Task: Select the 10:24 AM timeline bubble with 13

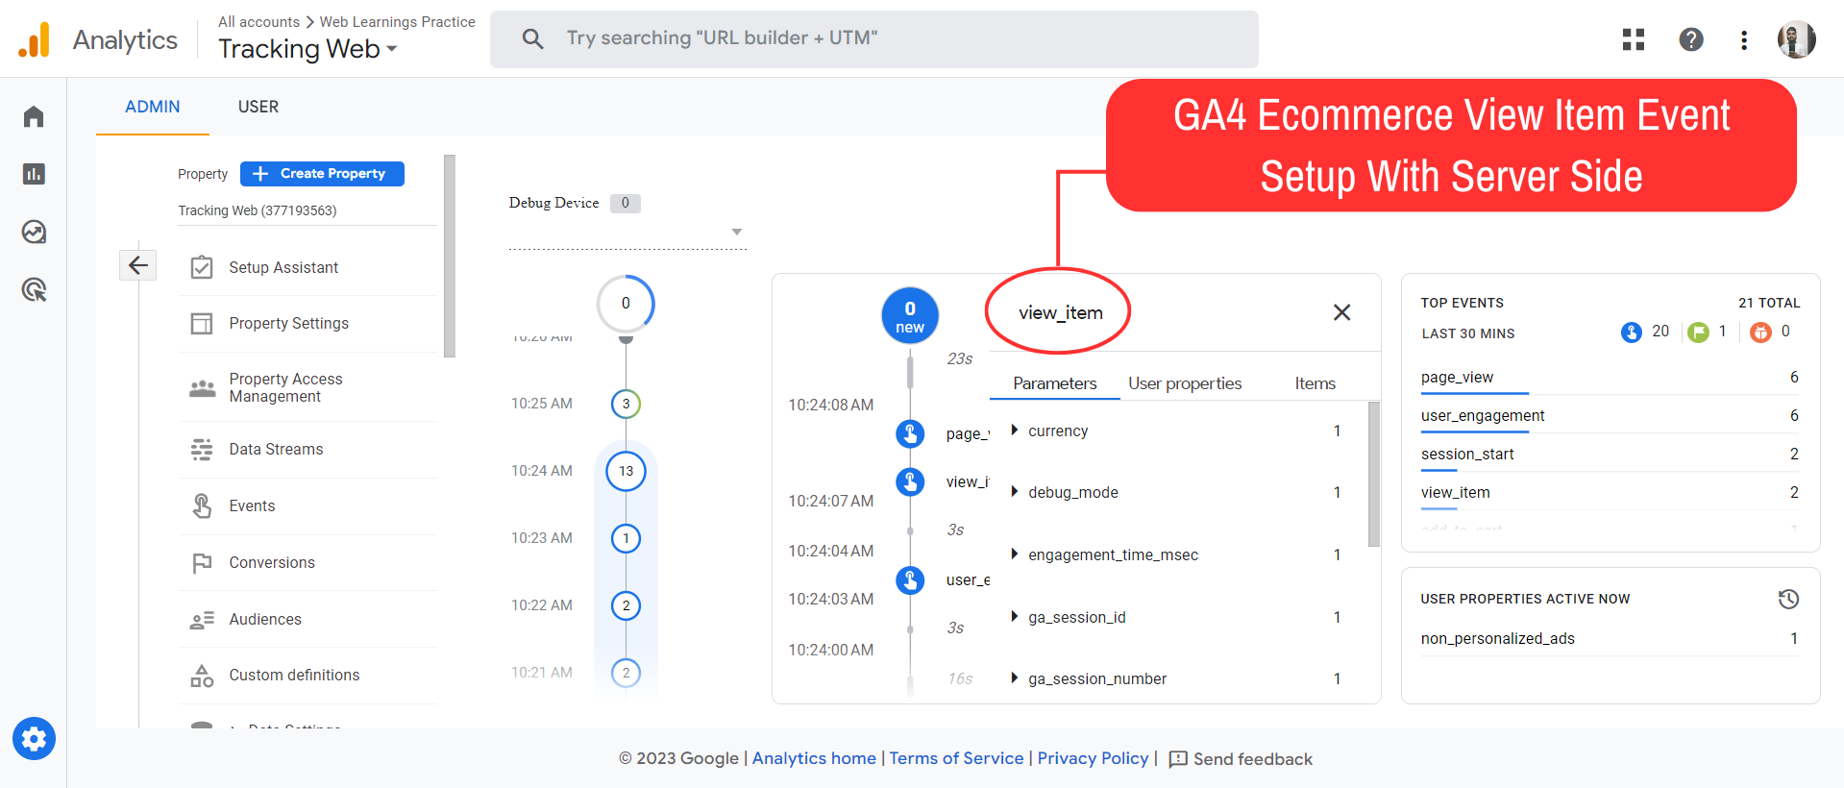Action: pos(626,471)
